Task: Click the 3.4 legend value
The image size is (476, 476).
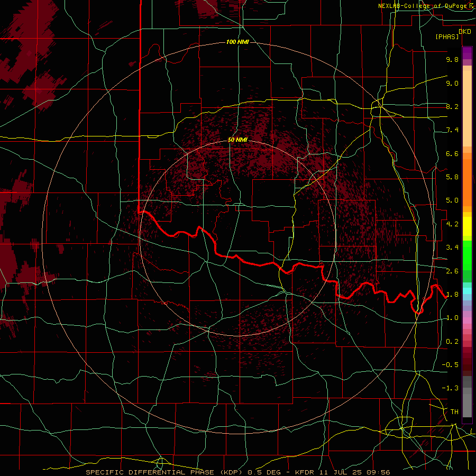Action: (452, 248)
